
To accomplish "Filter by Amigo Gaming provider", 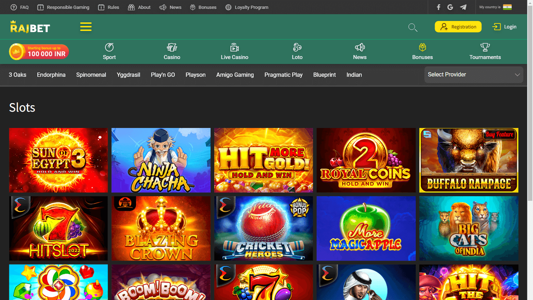I will click(235, 75).
